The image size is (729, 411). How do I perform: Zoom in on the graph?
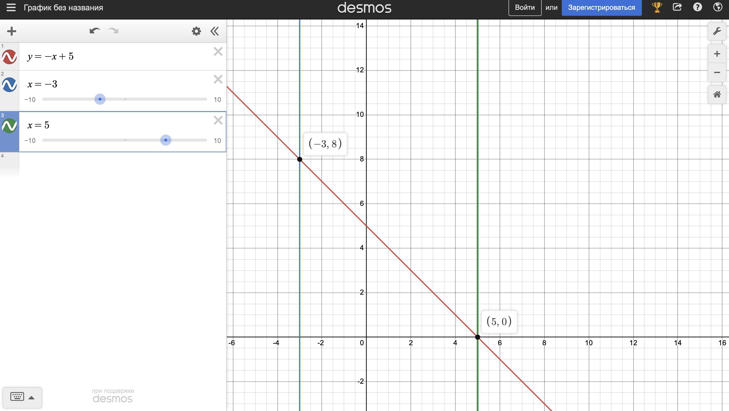pyautogui.click(x=717, y=54)
